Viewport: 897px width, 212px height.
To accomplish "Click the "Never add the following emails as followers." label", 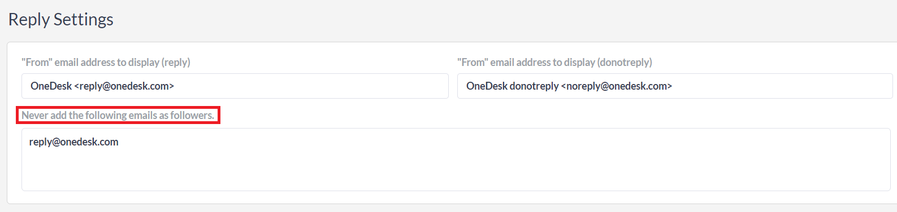I will pyautogui.click(x=118, y=115).
